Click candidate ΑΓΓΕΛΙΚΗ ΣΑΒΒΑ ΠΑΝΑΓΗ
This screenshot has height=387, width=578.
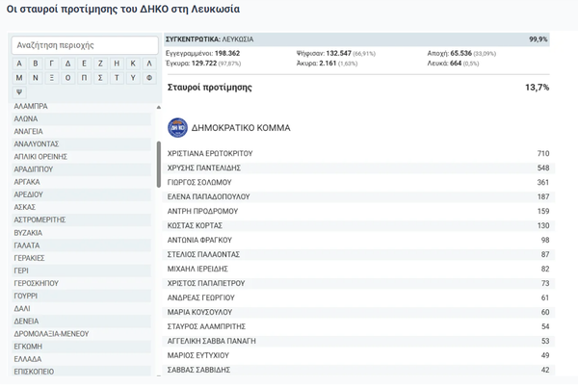coord(358,341)
